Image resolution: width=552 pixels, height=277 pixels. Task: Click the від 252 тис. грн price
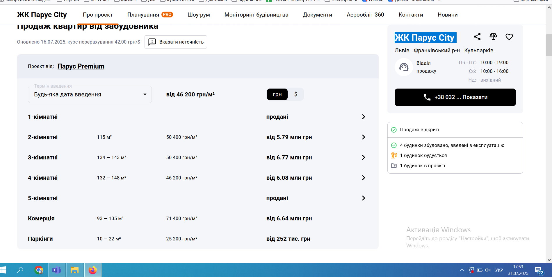click(x=288, y=239)
